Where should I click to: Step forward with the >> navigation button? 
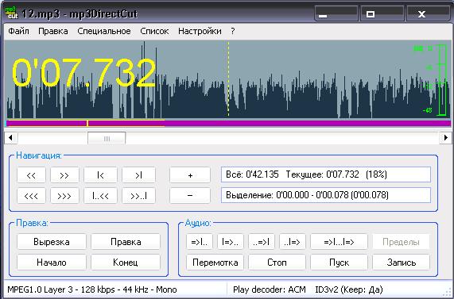coord(64,175)
